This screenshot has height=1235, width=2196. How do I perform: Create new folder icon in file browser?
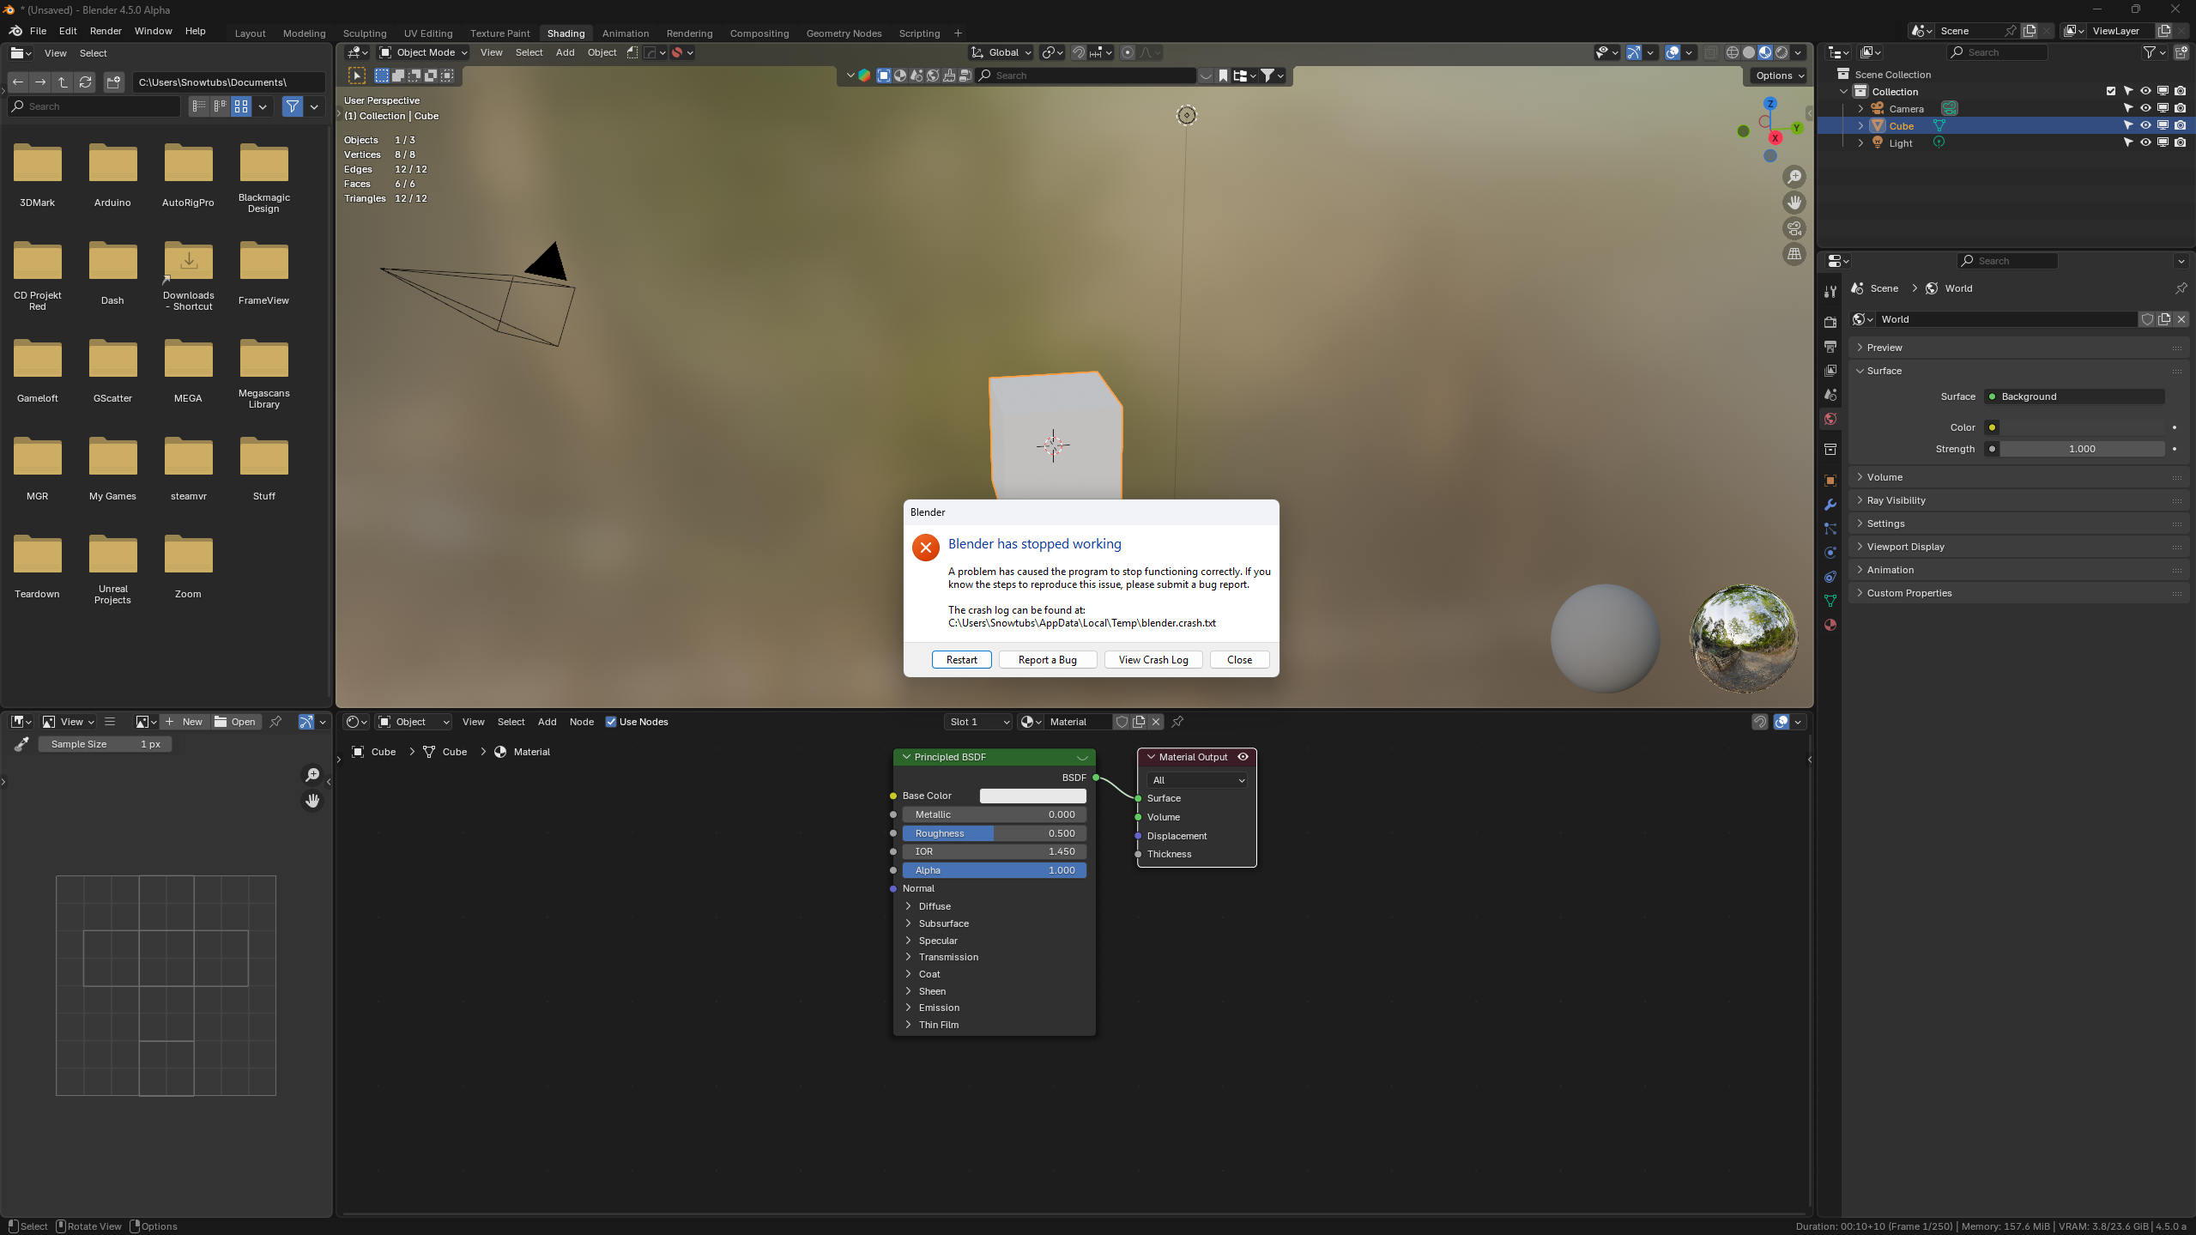pyautogui.click(x=113, y=82)
